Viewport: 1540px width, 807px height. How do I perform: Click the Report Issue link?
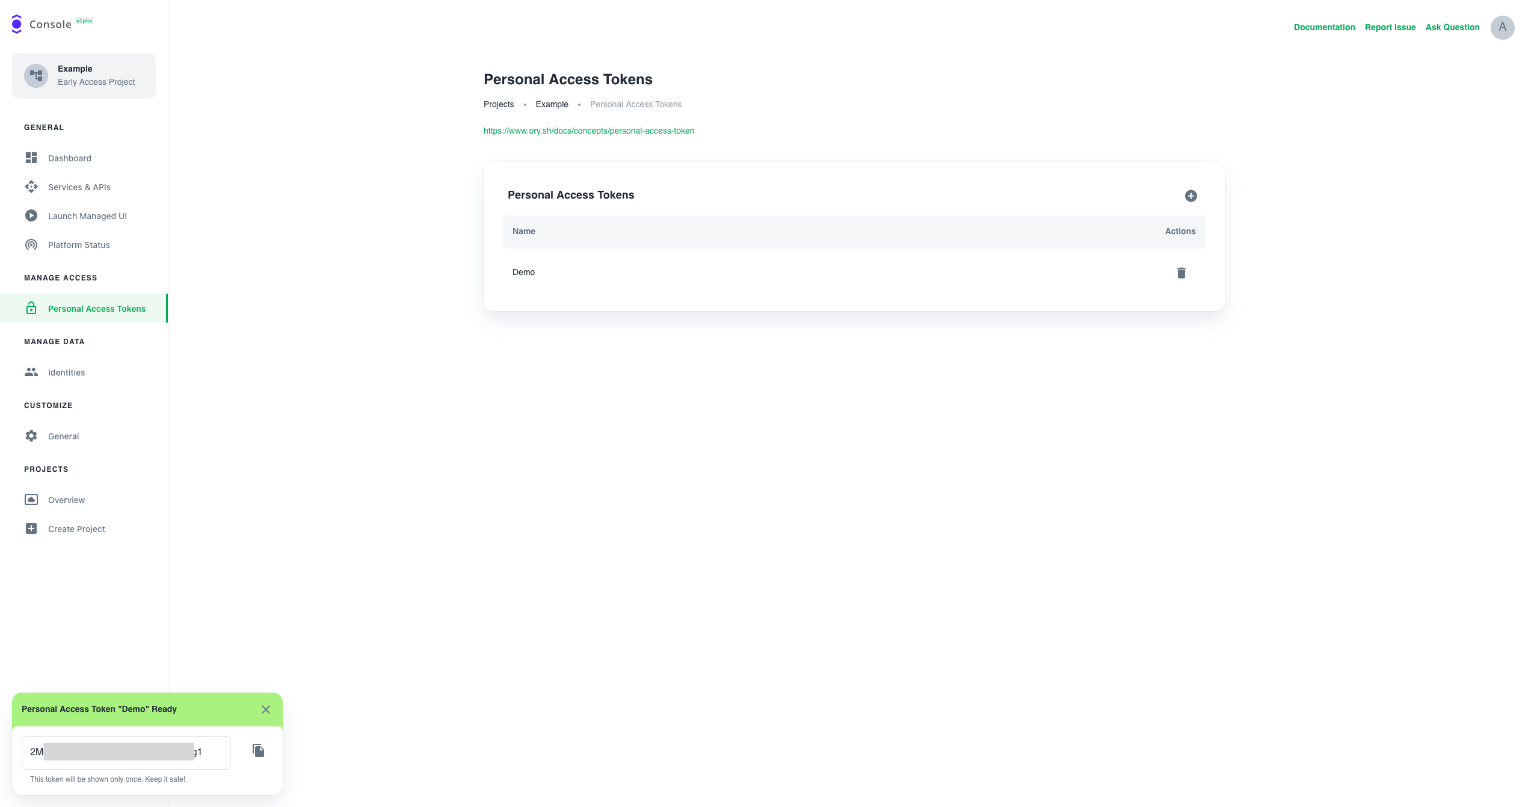pos(1390,27)
